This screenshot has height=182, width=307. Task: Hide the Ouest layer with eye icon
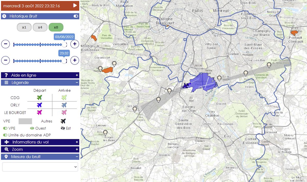(x=32, y=128)
